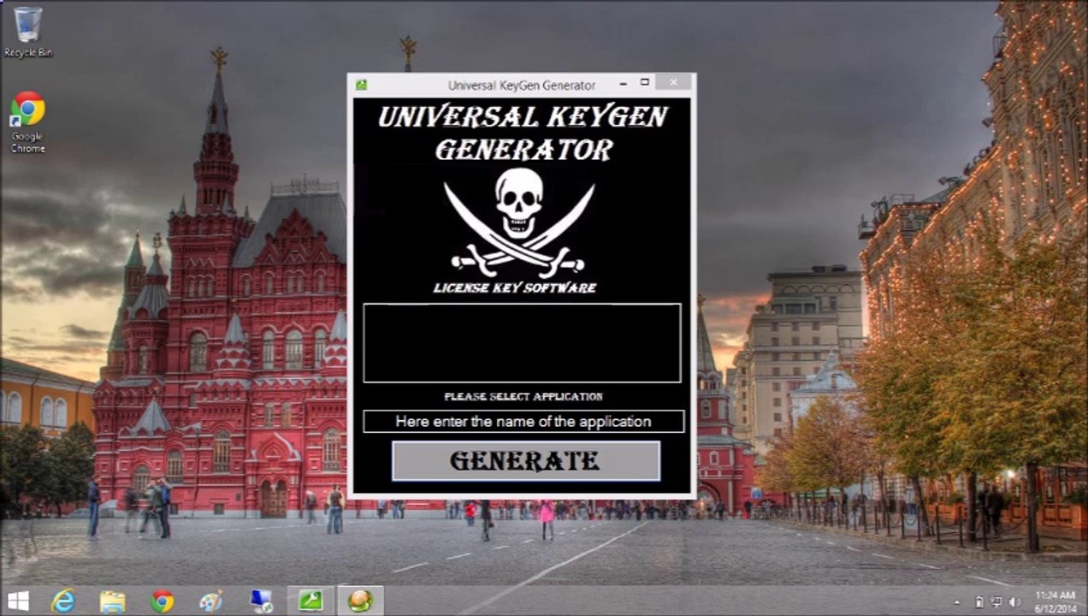
Task: Click the Chrome icon in the taskbar
Action: [162, 601]
